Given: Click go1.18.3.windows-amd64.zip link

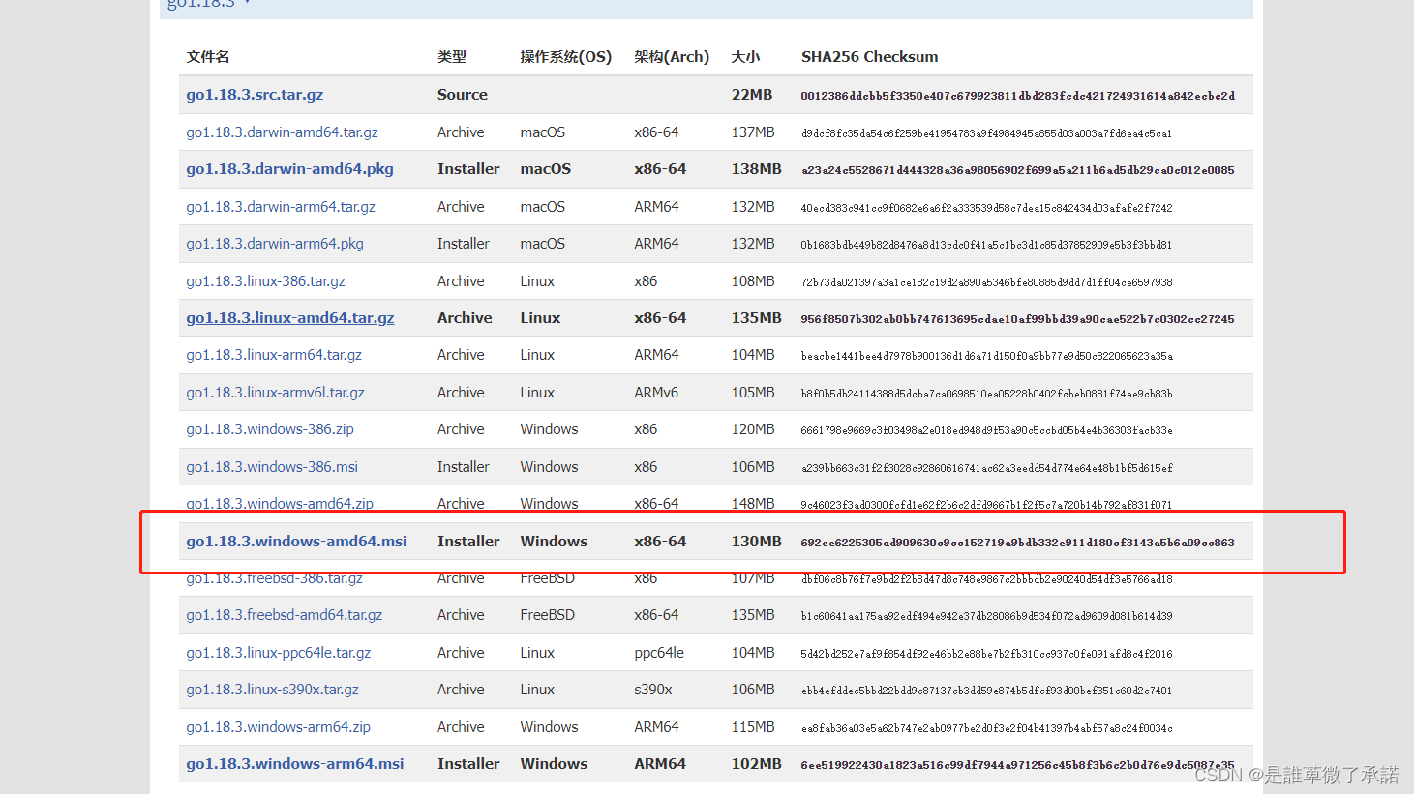Looking at the screenshot, I should [280, 504].
